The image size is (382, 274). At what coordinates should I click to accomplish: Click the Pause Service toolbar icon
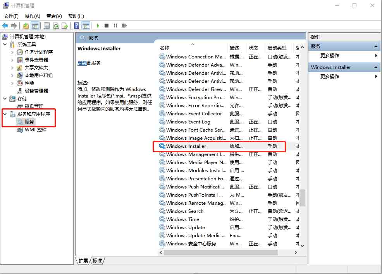coord(115,26)
